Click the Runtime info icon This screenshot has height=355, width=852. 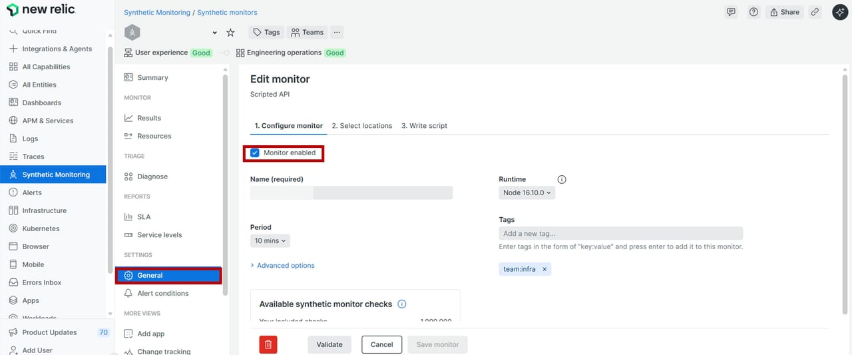point(562,179)
